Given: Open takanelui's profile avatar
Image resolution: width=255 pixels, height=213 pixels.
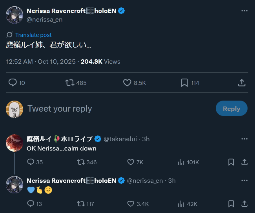Looking at the screenshot, I should pos(14,143).
